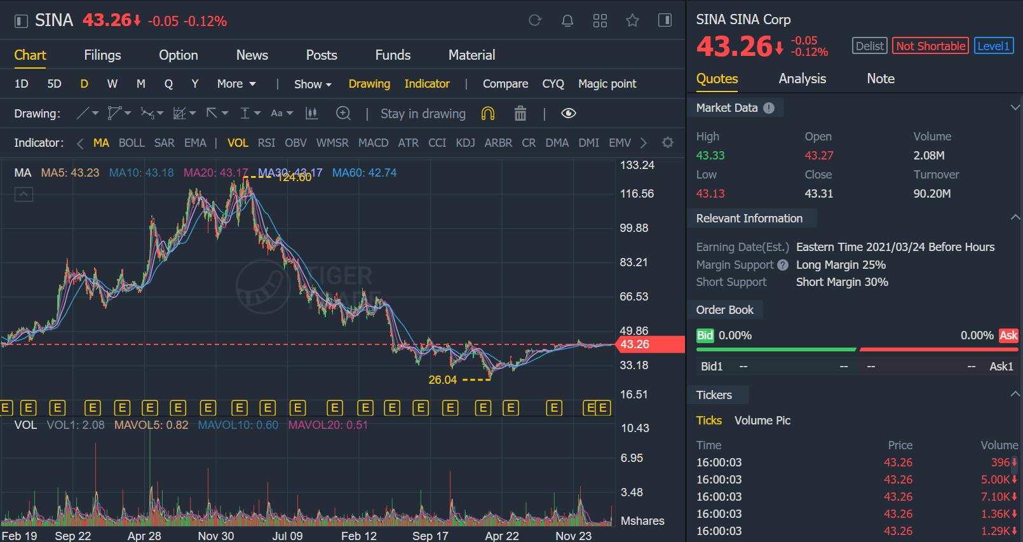Viewport: 1023px width, 542px height.
Task: Select the line drawing tool
Action: [x=83, y=113]
